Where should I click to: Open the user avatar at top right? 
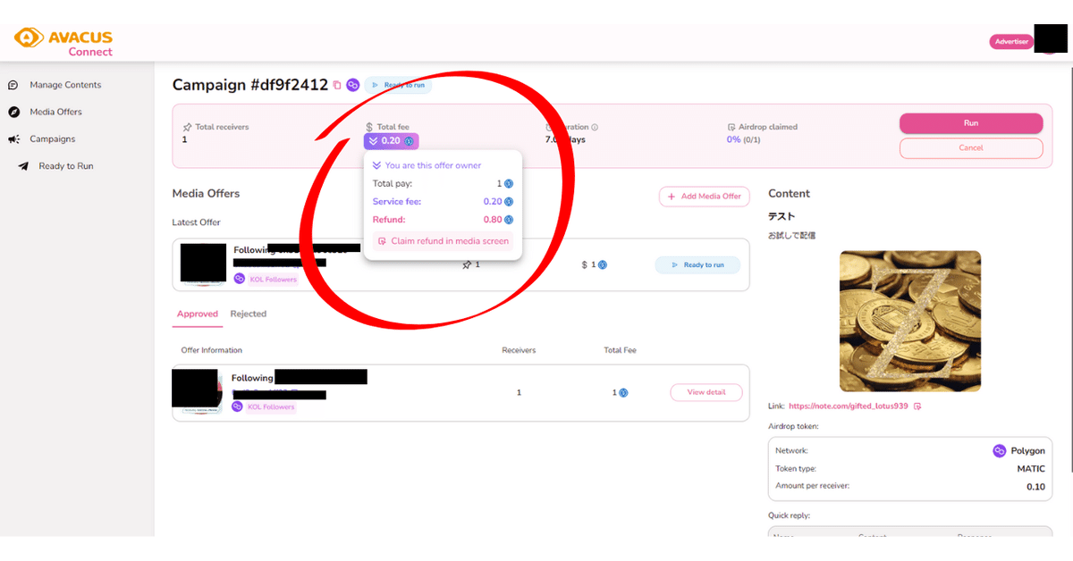1050,40
